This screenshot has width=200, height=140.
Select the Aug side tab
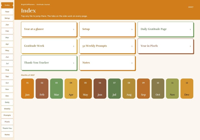(7, 70)
